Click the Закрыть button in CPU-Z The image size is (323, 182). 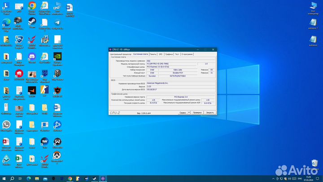[210, 113]
